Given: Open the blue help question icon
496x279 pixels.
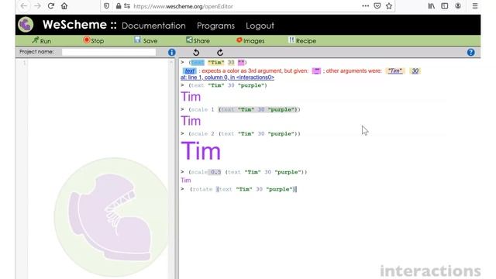Looking at the screenshot, I should pos(470,52).
